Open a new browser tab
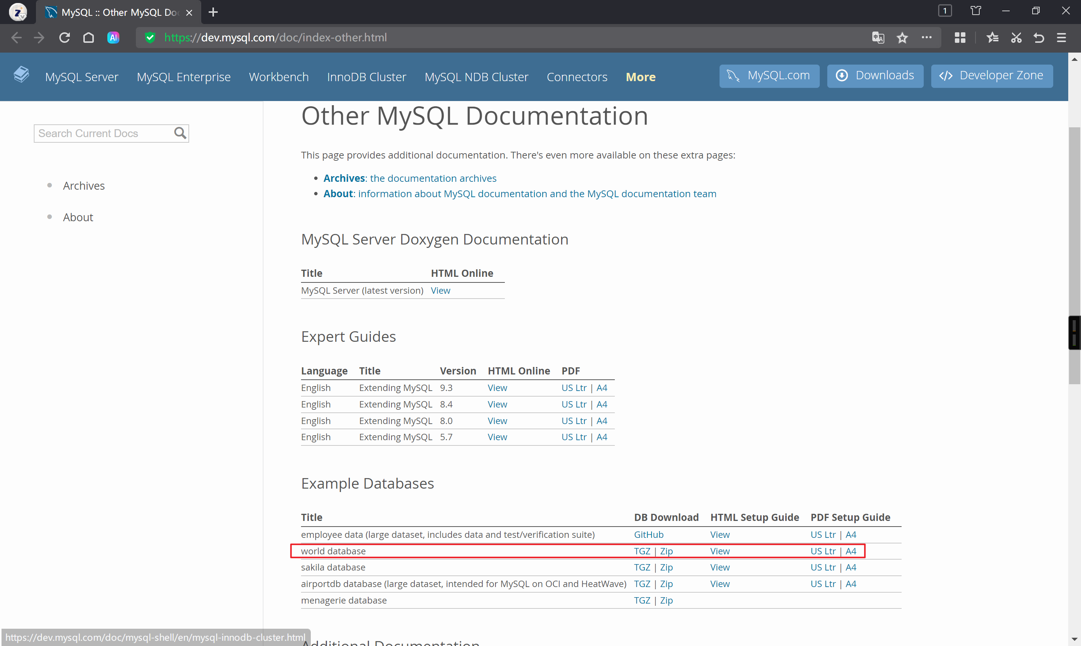The image size is (1081, 646). click(x=213, y=12)
